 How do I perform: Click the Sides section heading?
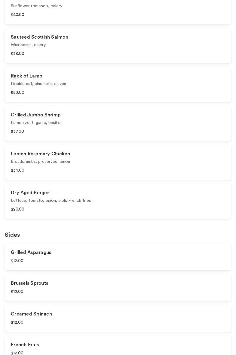coord(12,235)
